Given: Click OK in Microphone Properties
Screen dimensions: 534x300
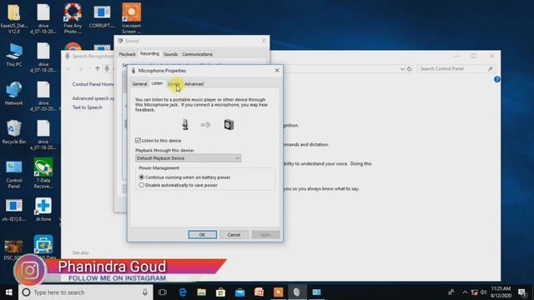Looking at the screenshot, I should [202, 235].
